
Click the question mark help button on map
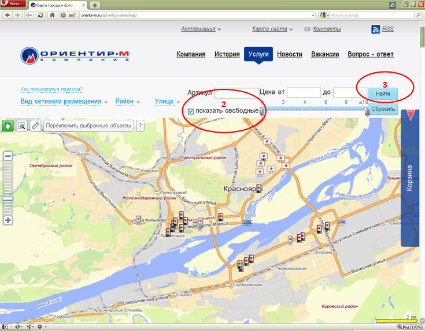pyautogui.click(x=140, y=125)
